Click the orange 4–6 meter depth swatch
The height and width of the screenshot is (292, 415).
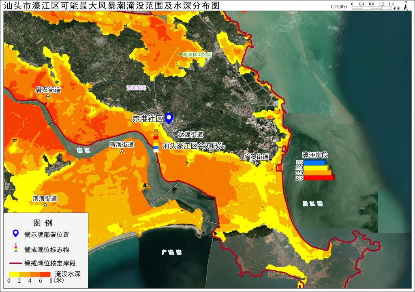tap(35, 275)
